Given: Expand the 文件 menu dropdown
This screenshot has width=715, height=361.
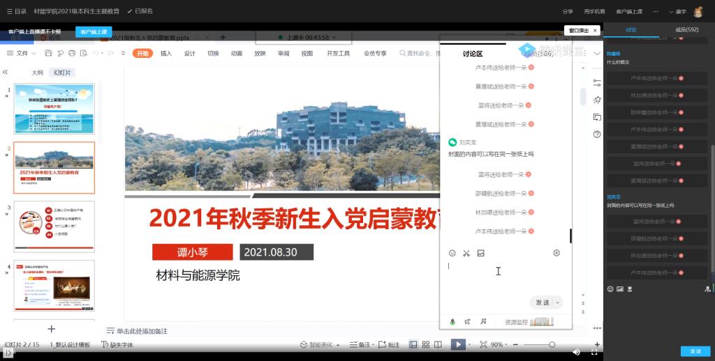Looking at the screenshot, I should tap(26, 53).
